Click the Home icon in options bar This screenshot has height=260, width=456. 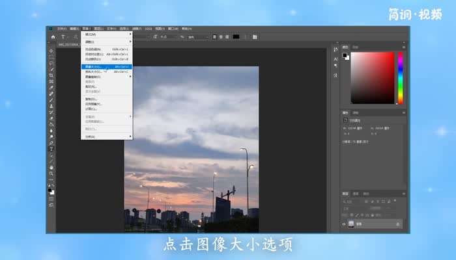[53, 37]
